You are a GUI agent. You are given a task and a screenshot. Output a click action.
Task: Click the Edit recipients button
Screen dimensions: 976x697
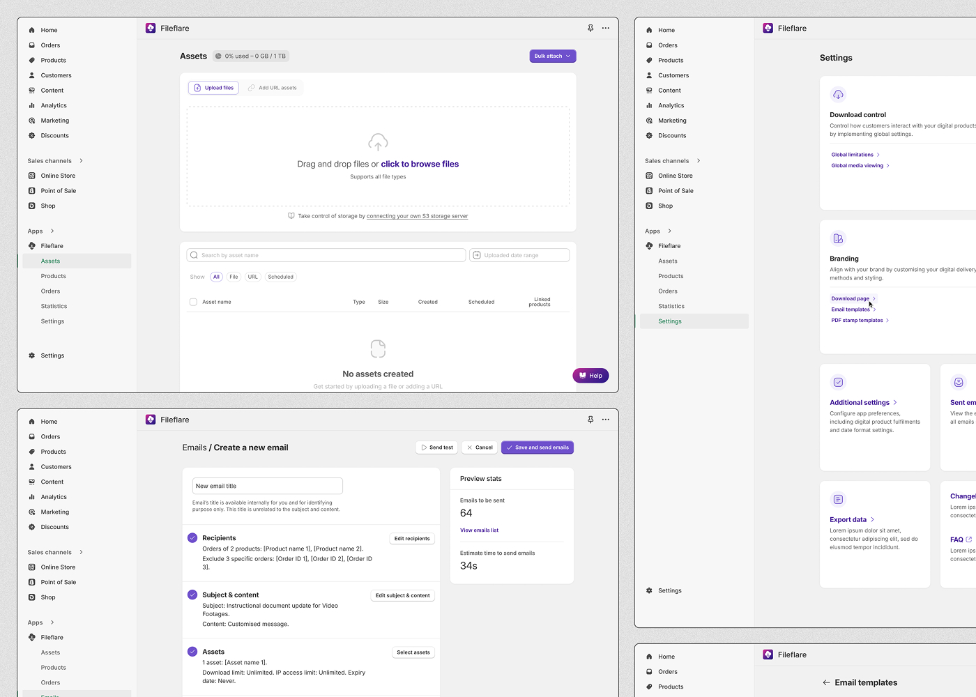(411, 539)
